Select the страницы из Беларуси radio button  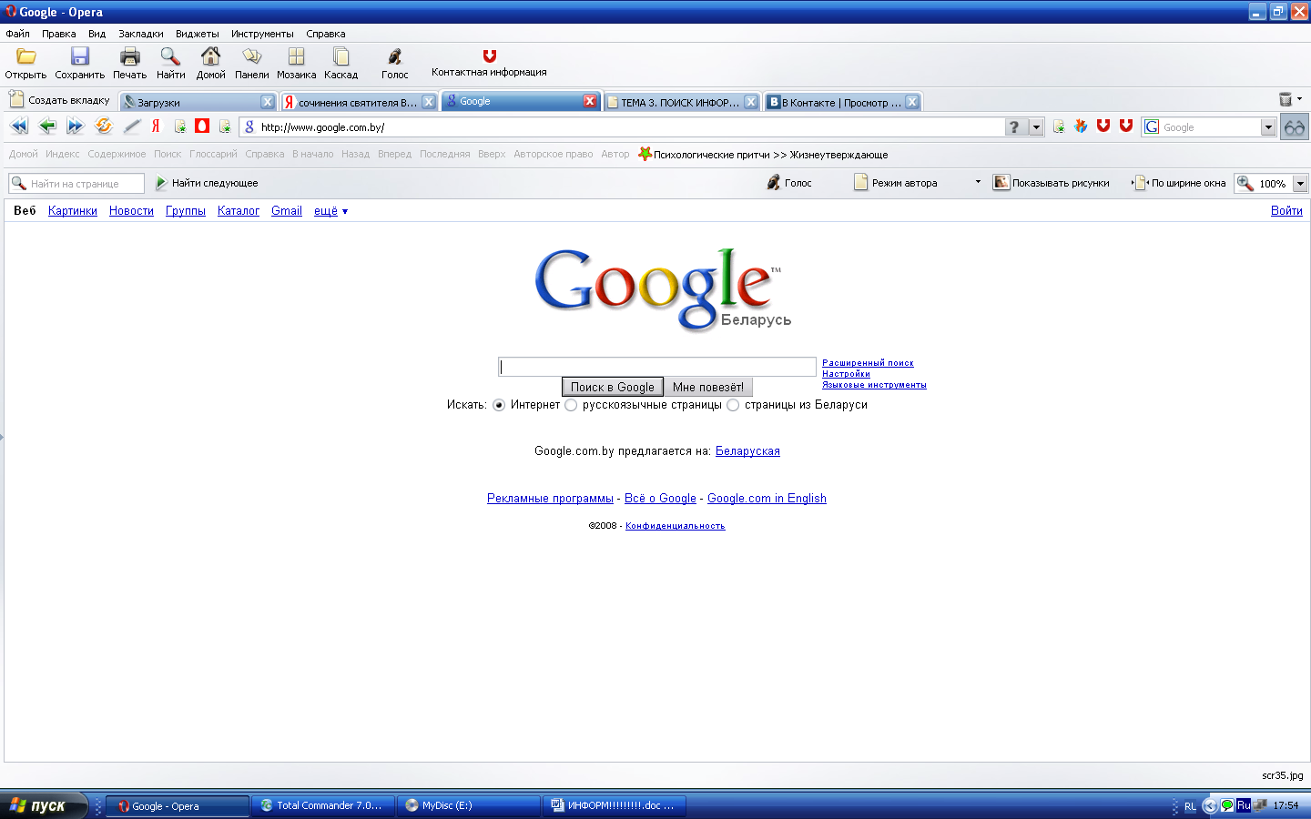(733, 406)
